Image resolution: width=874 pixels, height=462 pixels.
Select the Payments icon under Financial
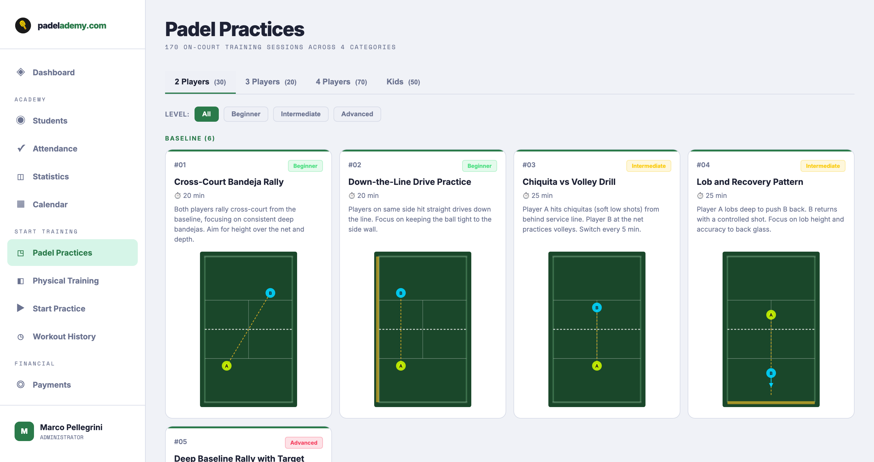coord(21,384)
